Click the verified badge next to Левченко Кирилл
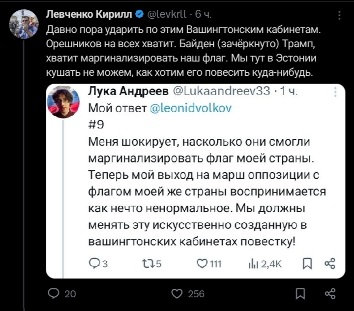 tap(139, 14)
